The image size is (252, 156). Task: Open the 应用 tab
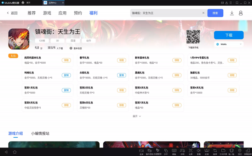pyautogui.click(x=62, y=13)
